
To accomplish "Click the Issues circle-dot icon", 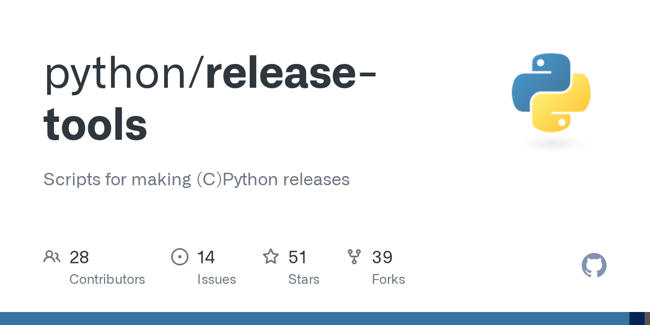I will [180, 257].
